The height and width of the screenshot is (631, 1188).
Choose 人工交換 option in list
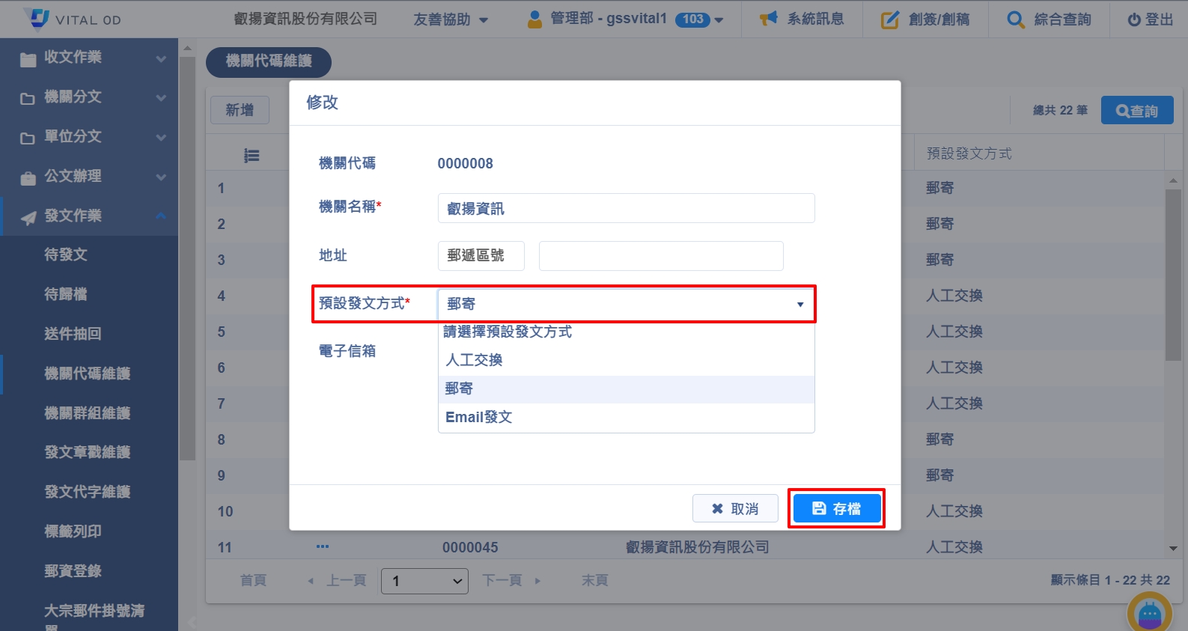pyautogui.click(x=475, y=360)
